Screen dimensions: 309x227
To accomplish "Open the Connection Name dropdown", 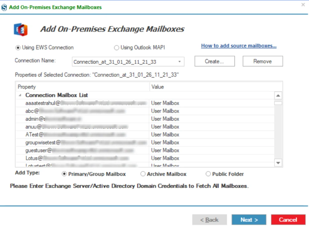I will pos(179,62).
